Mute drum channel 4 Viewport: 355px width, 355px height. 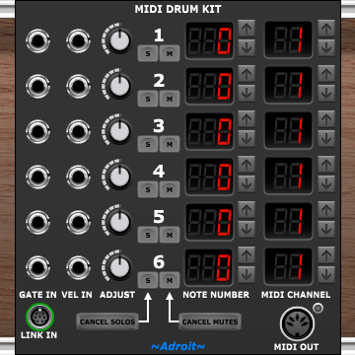tap(170, 189)
